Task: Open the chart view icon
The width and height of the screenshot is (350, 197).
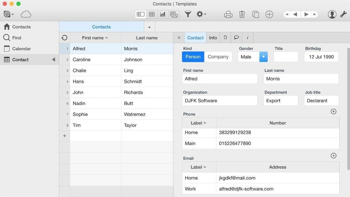Action: tap(163, 14)
